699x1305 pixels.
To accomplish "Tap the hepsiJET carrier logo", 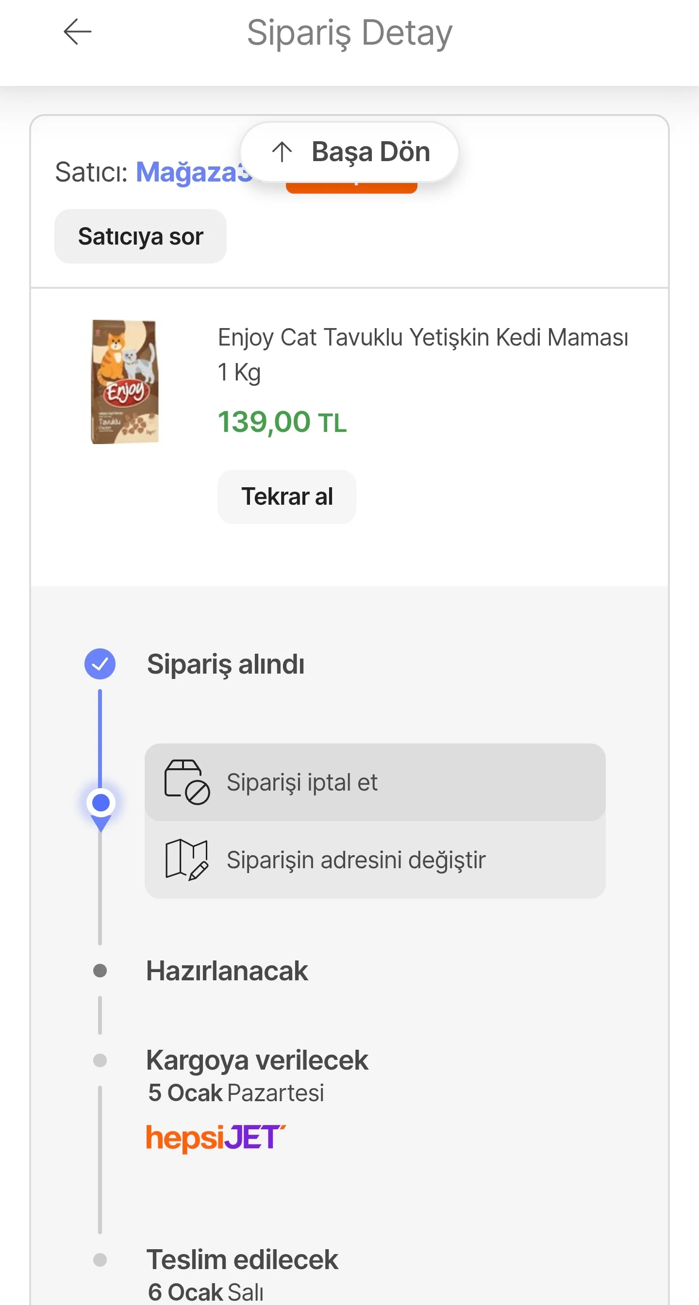I will (216, 1138).
